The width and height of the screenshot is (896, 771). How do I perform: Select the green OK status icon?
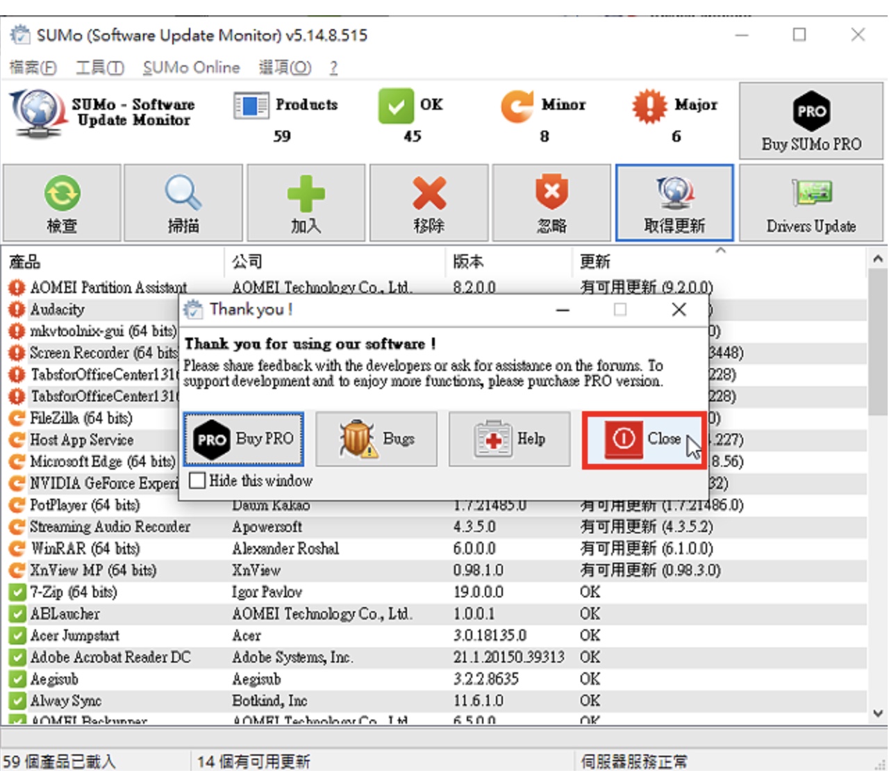tap(396, 106)
